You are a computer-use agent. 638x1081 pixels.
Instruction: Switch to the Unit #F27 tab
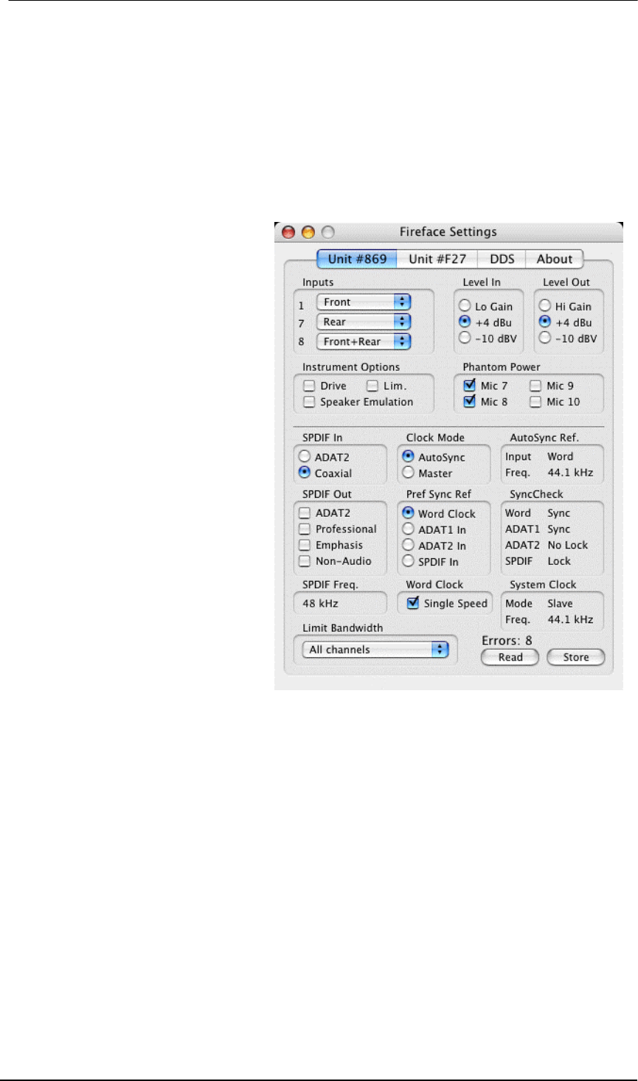(437, 259)
